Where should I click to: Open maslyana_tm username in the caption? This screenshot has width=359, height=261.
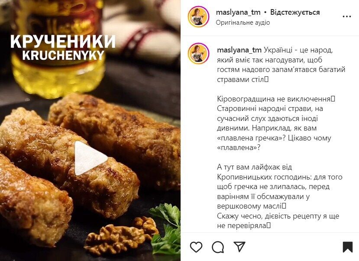(x=239, y=50)
